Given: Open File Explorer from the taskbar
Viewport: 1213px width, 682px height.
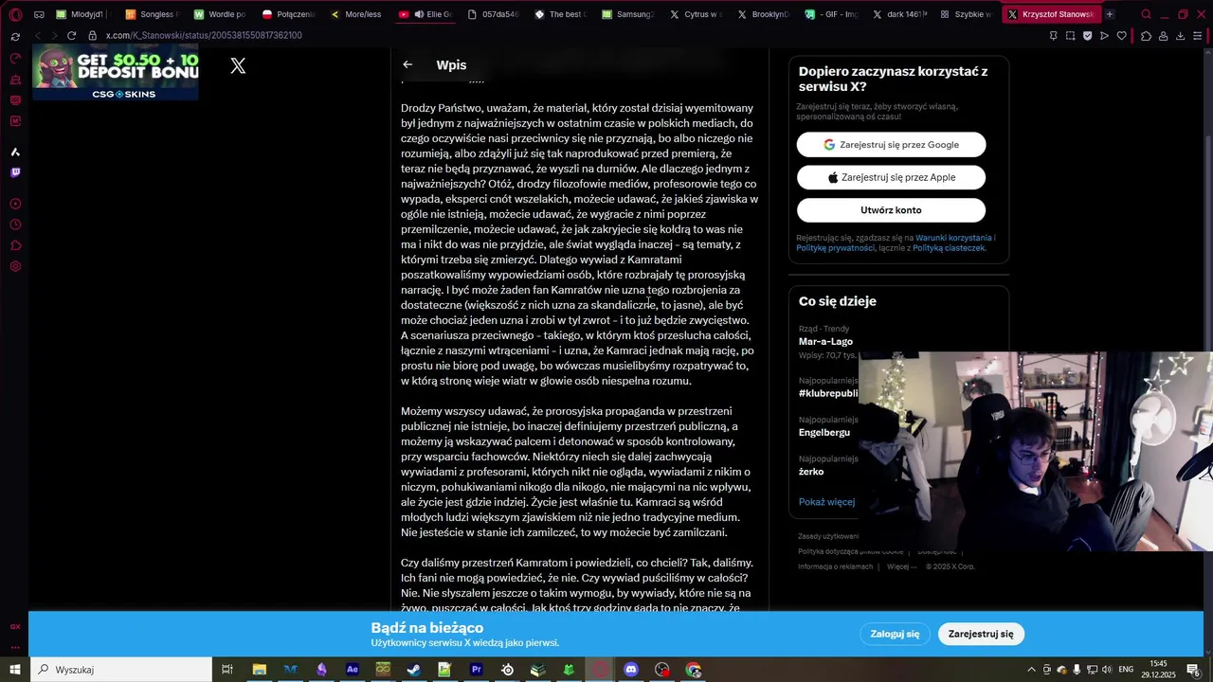Looking at the screenshot, I should 259,670.
